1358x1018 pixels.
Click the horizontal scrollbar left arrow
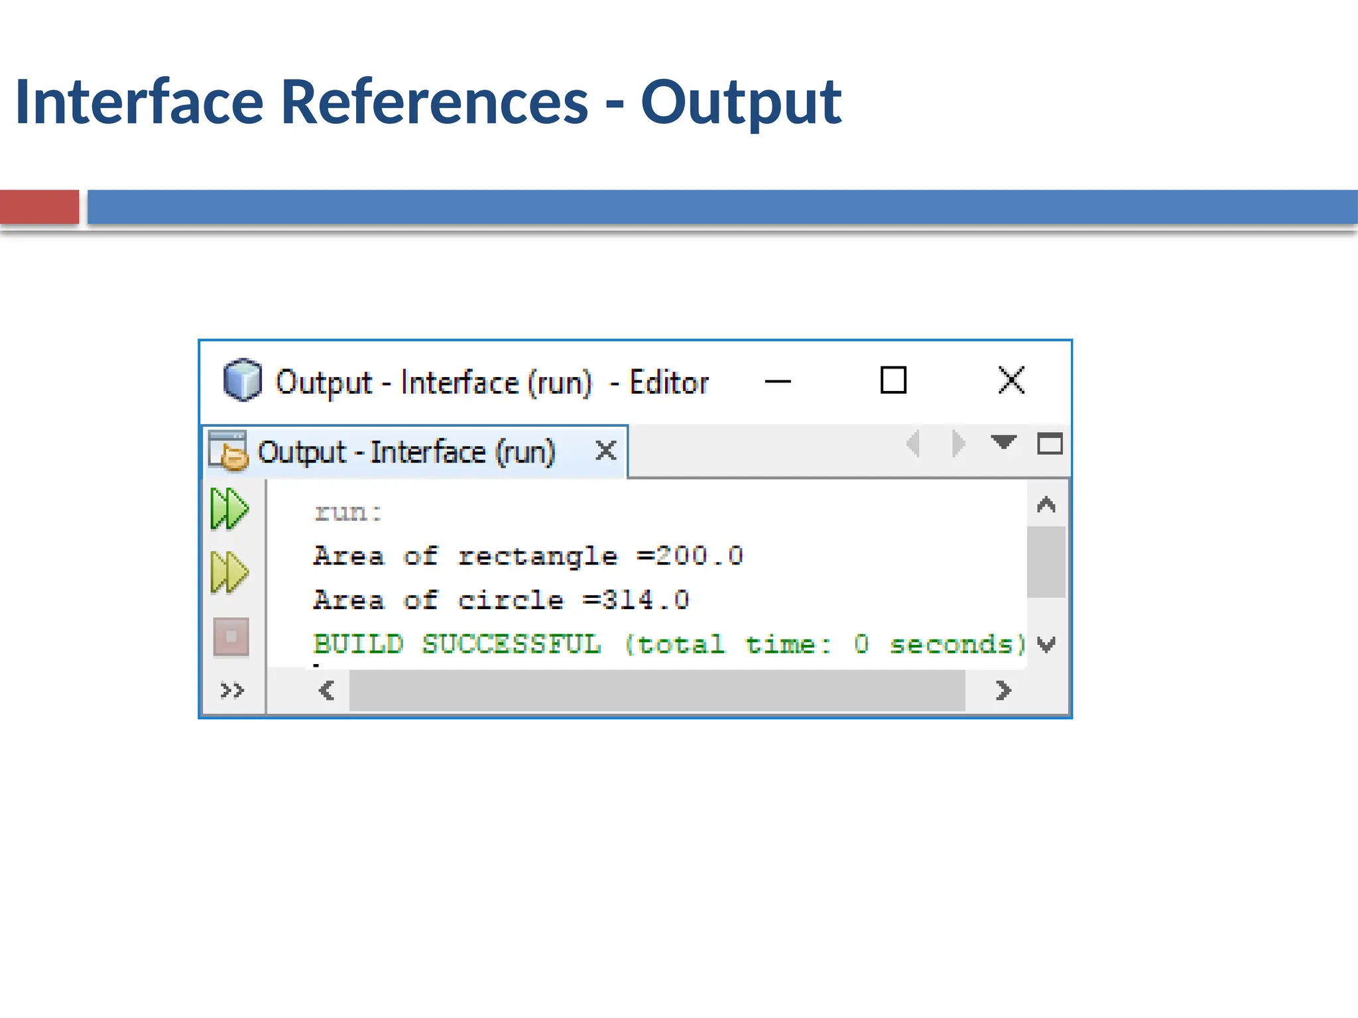tap(326, 691)
